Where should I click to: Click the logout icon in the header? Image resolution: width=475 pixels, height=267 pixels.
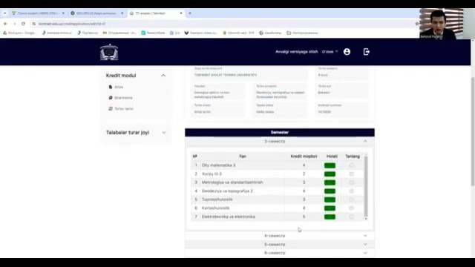(366, 52)
